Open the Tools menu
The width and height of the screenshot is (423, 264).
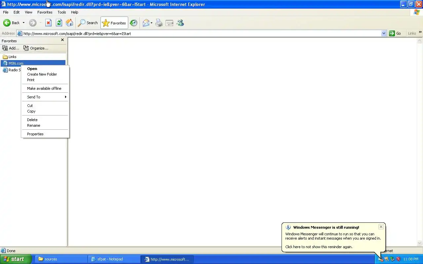pyautogui.click(x=62, y=12)
